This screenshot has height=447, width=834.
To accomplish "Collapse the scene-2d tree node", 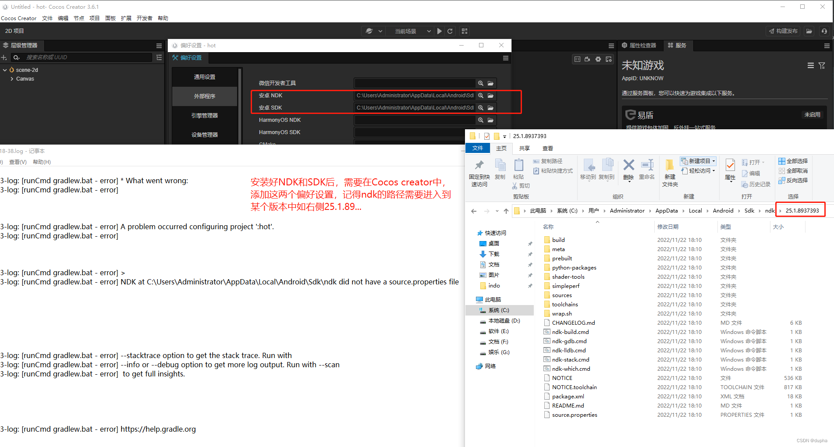I will [x=5, y=70].
